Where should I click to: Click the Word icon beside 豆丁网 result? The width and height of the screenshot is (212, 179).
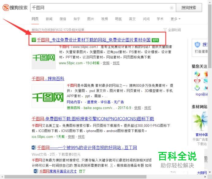click(34, 147)
